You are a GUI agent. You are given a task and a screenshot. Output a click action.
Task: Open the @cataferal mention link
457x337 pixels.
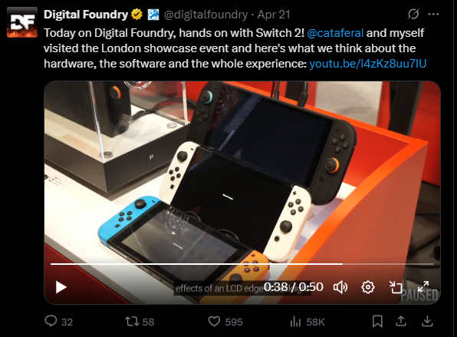tap(335, 33)
